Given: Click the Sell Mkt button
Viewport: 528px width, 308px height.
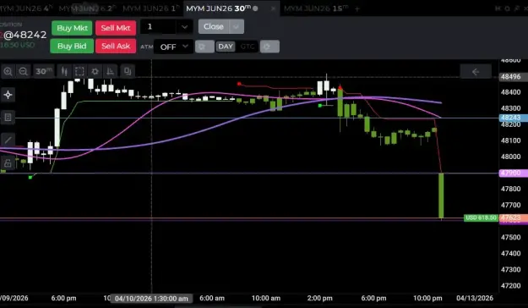Looking at the screenshot, I should pyautogui.click(x=116, y=28).
